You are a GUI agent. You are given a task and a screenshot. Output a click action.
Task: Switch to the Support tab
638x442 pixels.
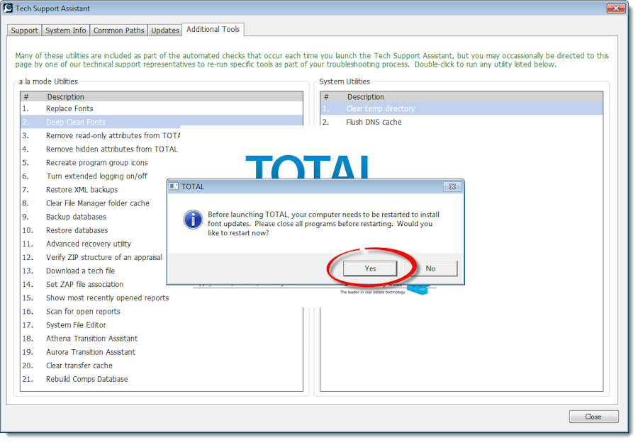(x=24, y=30)
